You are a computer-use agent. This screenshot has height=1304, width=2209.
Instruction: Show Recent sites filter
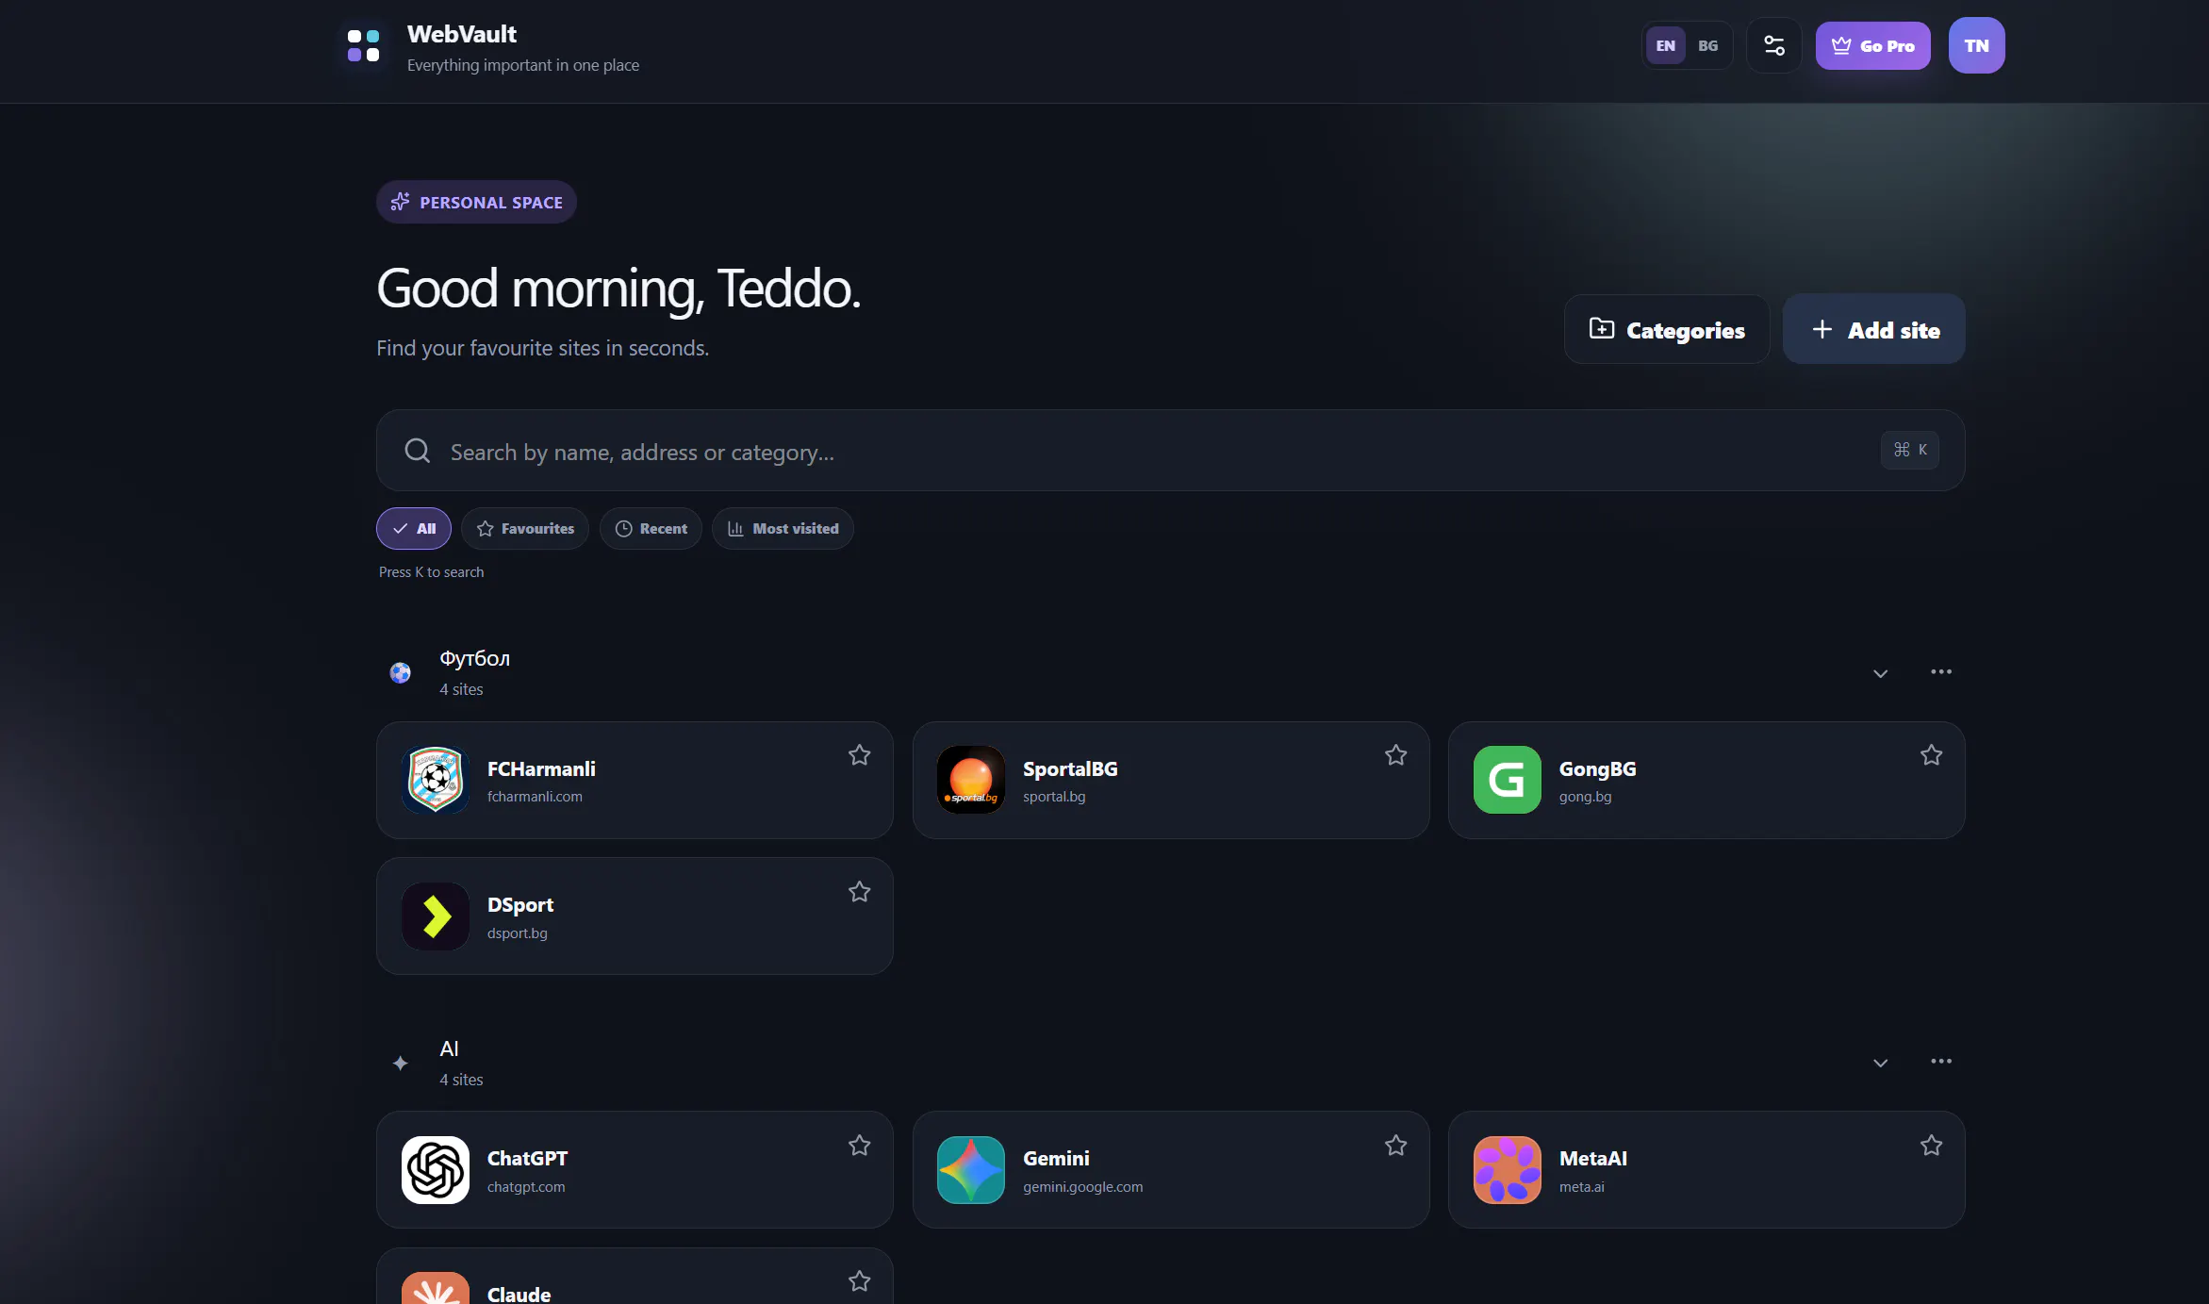tap(651, 529)
